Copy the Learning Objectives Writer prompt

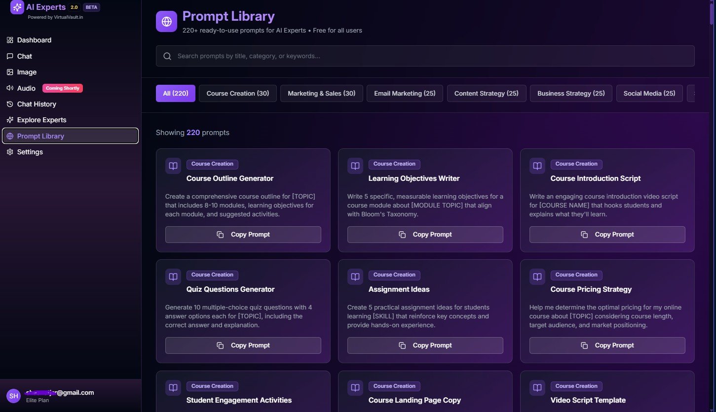pos(425,235)
